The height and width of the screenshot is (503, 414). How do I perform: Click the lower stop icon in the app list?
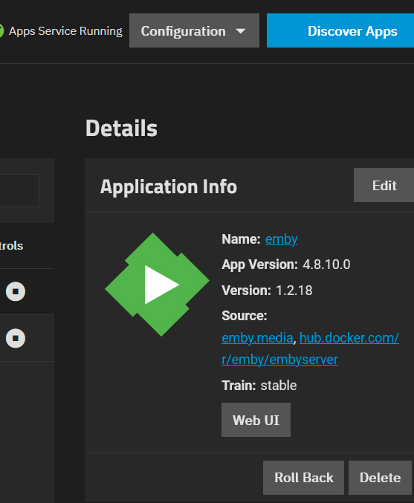16,338
